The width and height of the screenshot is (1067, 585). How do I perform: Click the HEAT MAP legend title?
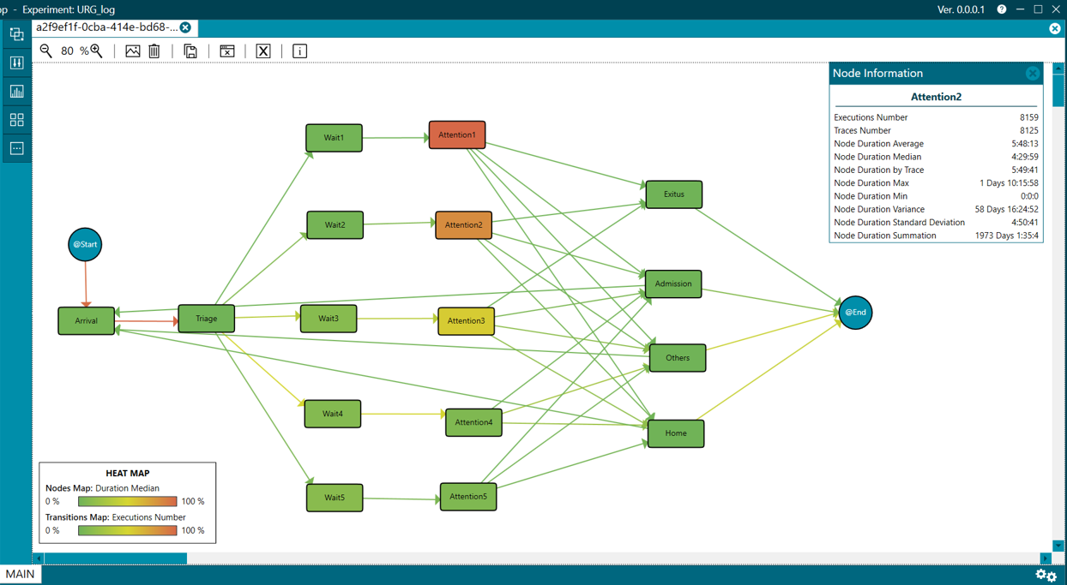tap(128, 473)
